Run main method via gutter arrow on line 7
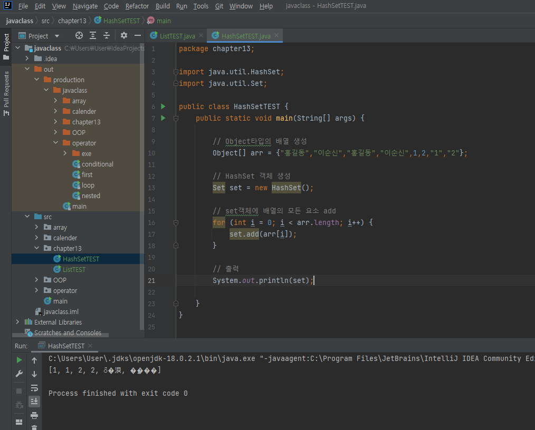This screenshot has width=535, height=430. point(163,118)
